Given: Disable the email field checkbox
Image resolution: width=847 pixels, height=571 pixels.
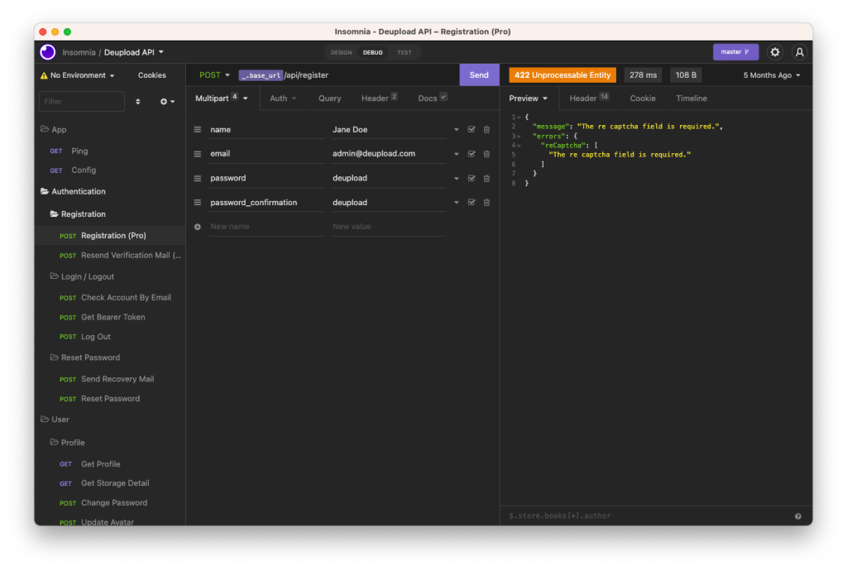Looking at the screenshot, I should 471,154.
